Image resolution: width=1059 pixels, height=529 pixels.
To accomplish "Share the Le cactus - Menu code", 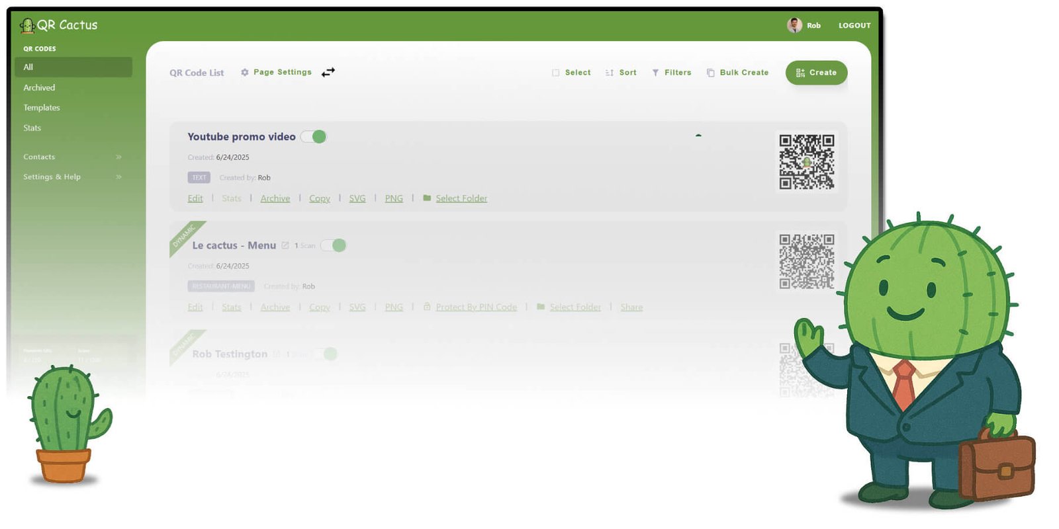I will 631,307.
